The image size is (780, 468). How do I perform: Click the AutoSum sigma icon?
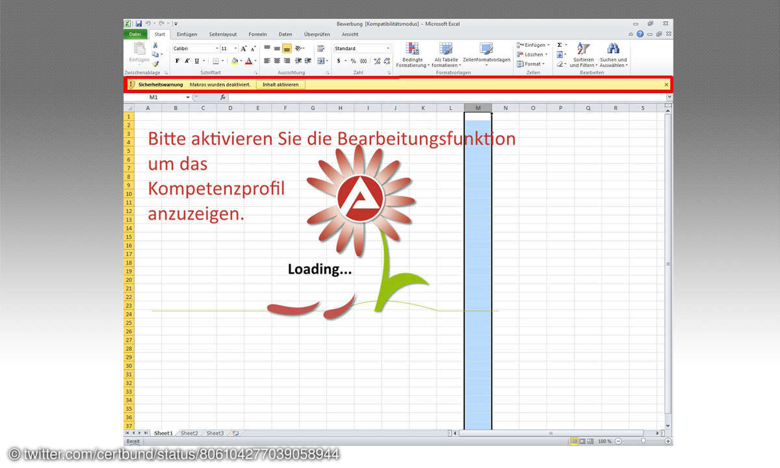point(560,45)
